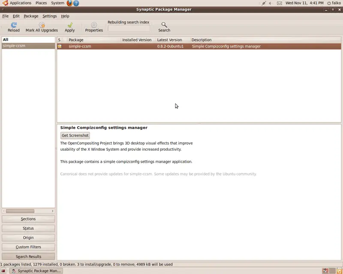Screen dimensions: 343x274
Task: Click the left pane horizontal scrollbar thumb
Action: [x=20, y=211]
